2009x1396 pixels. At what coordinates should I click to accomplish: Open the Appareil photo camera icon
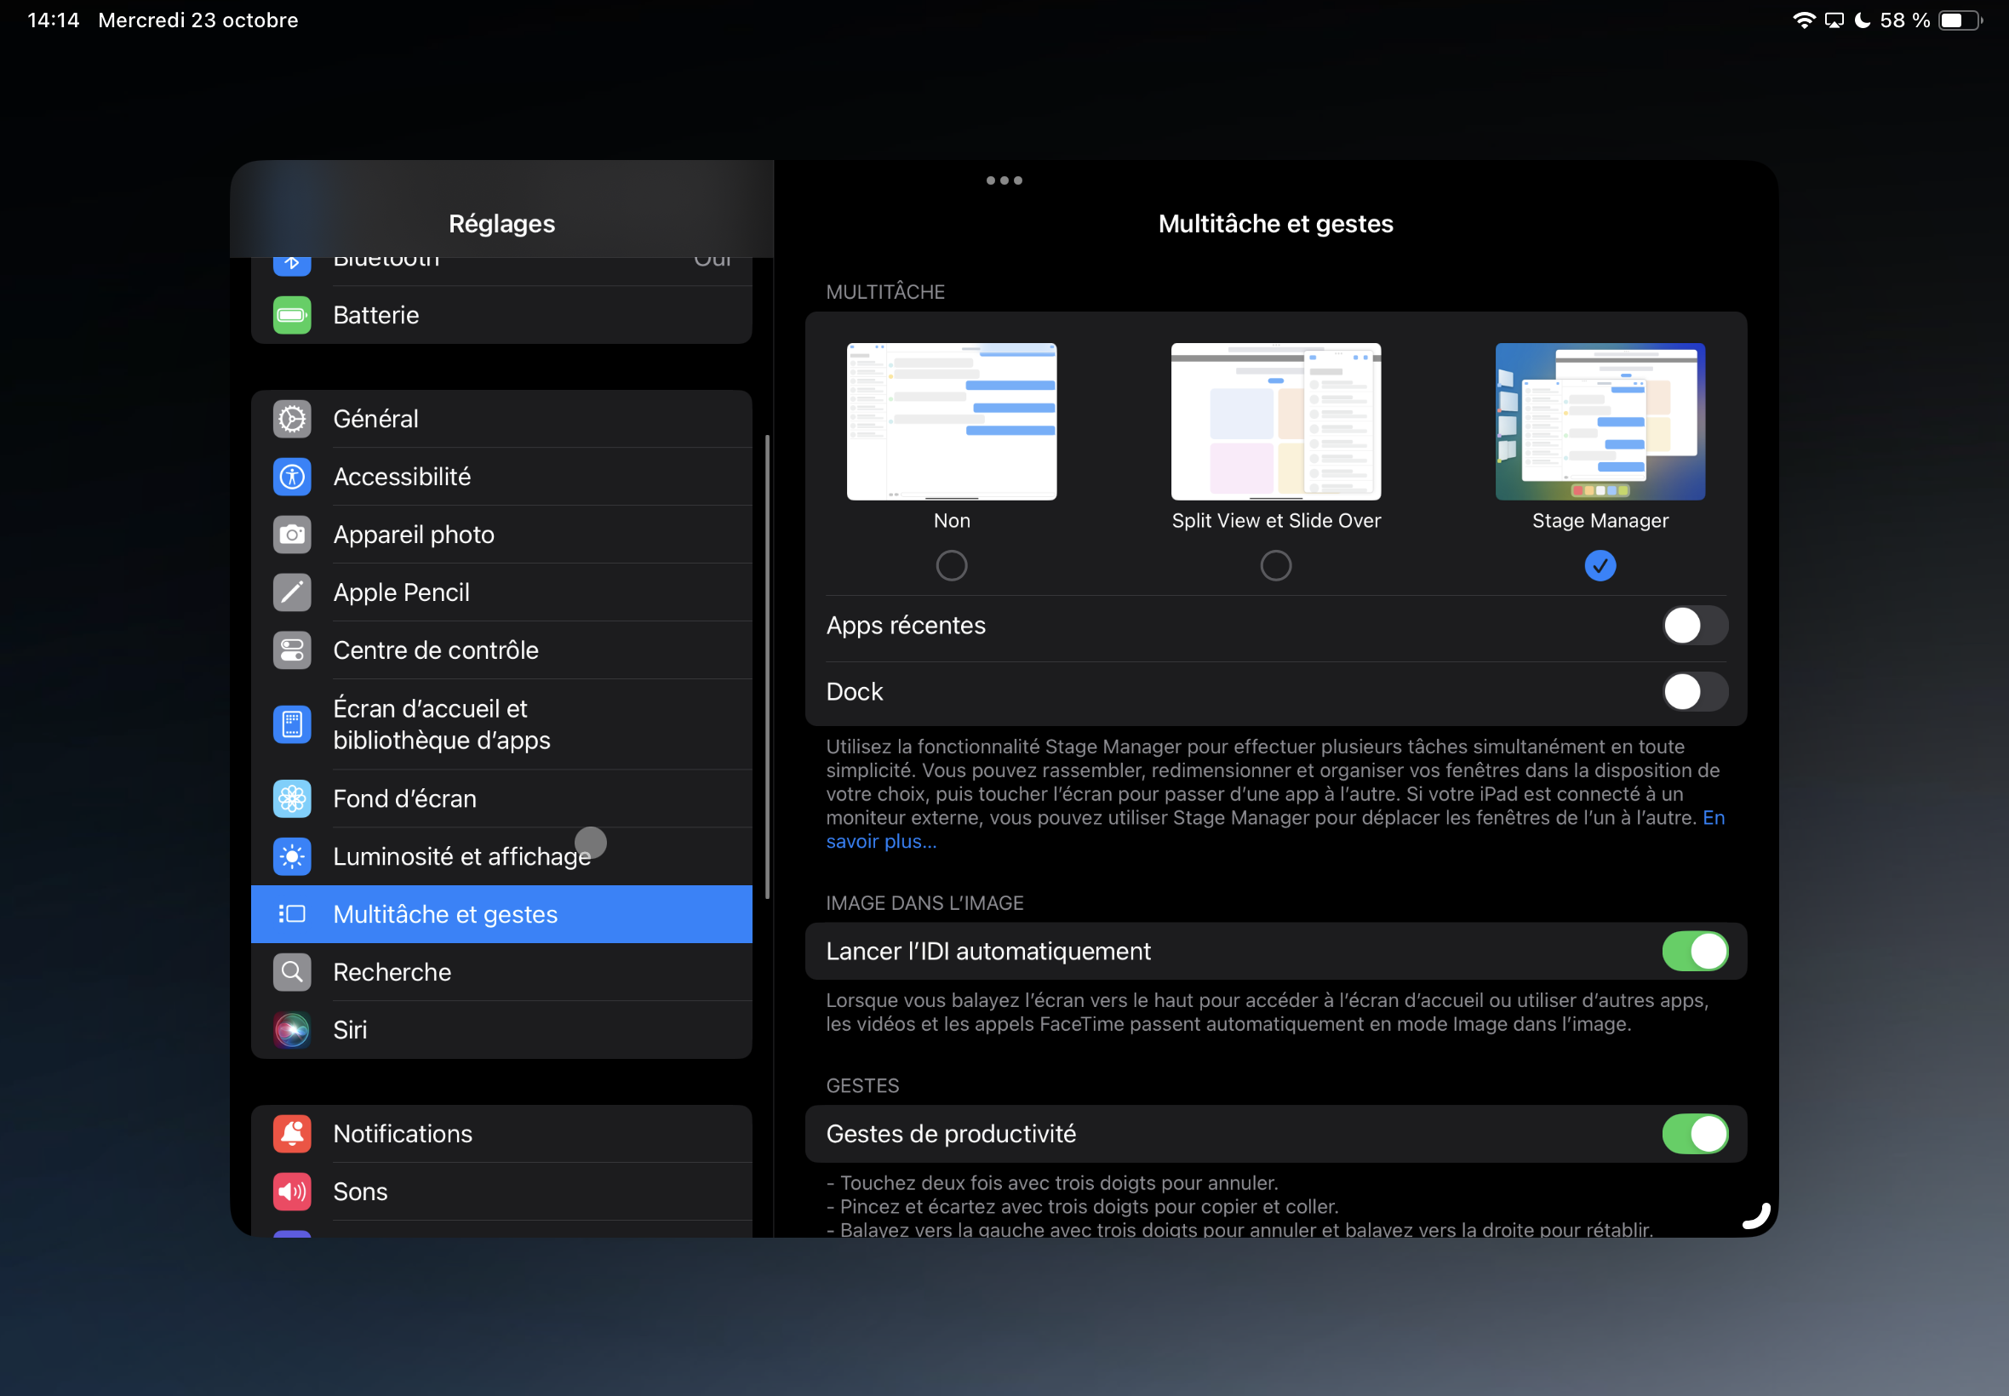click(292, 535)
